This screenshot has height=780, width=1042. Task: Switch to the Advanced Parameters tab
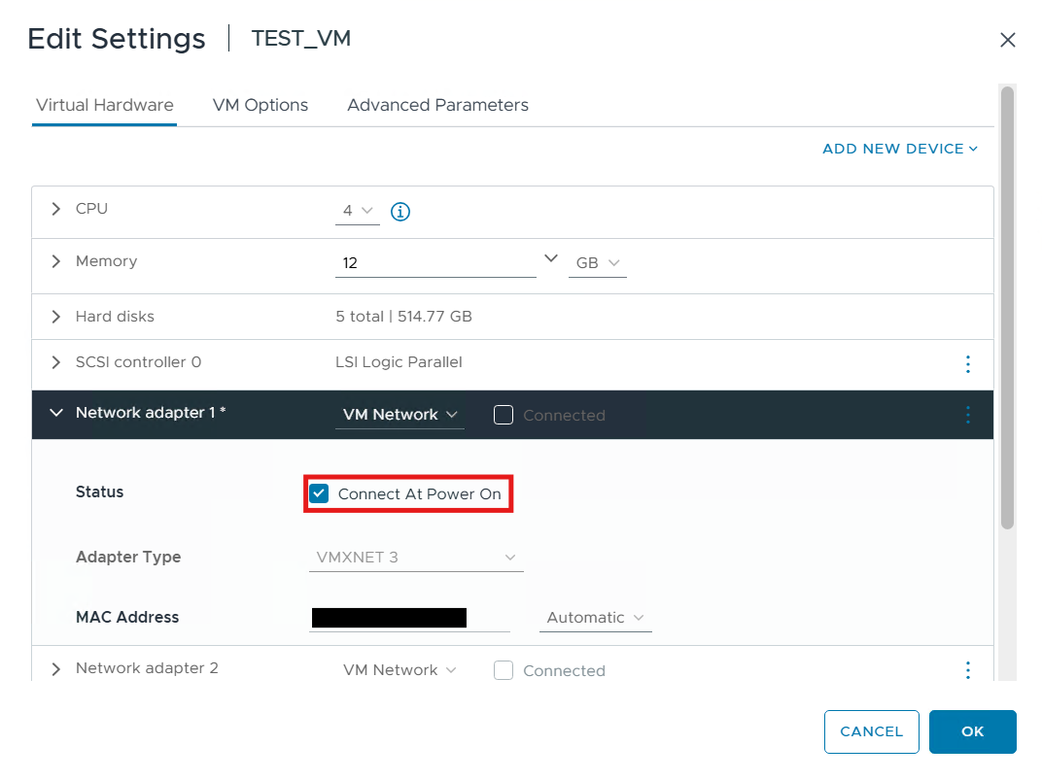pyautogui.click(x=437, y=105)
